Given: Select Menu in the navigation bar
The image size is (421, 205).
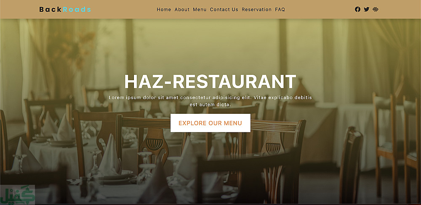Looking at the screenshot, I should tap(200, 9).
